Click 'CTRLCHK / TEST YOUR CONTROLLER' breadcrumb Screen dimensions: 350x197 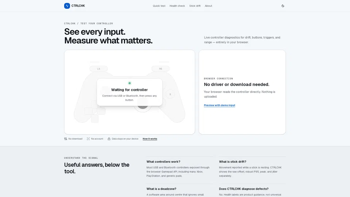(89, 23)
